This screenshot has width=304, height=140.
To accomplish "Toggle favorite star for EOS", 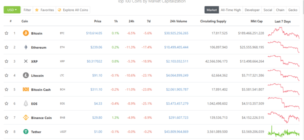I will click(x=7, y=104).
